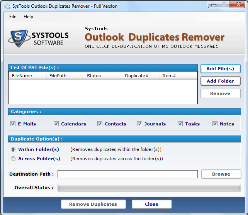
Task: Open the Help menu
Action: (28, 17)
